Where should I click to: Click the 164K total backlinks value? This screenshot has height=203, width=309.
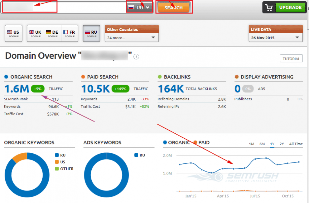click(171, 89)
